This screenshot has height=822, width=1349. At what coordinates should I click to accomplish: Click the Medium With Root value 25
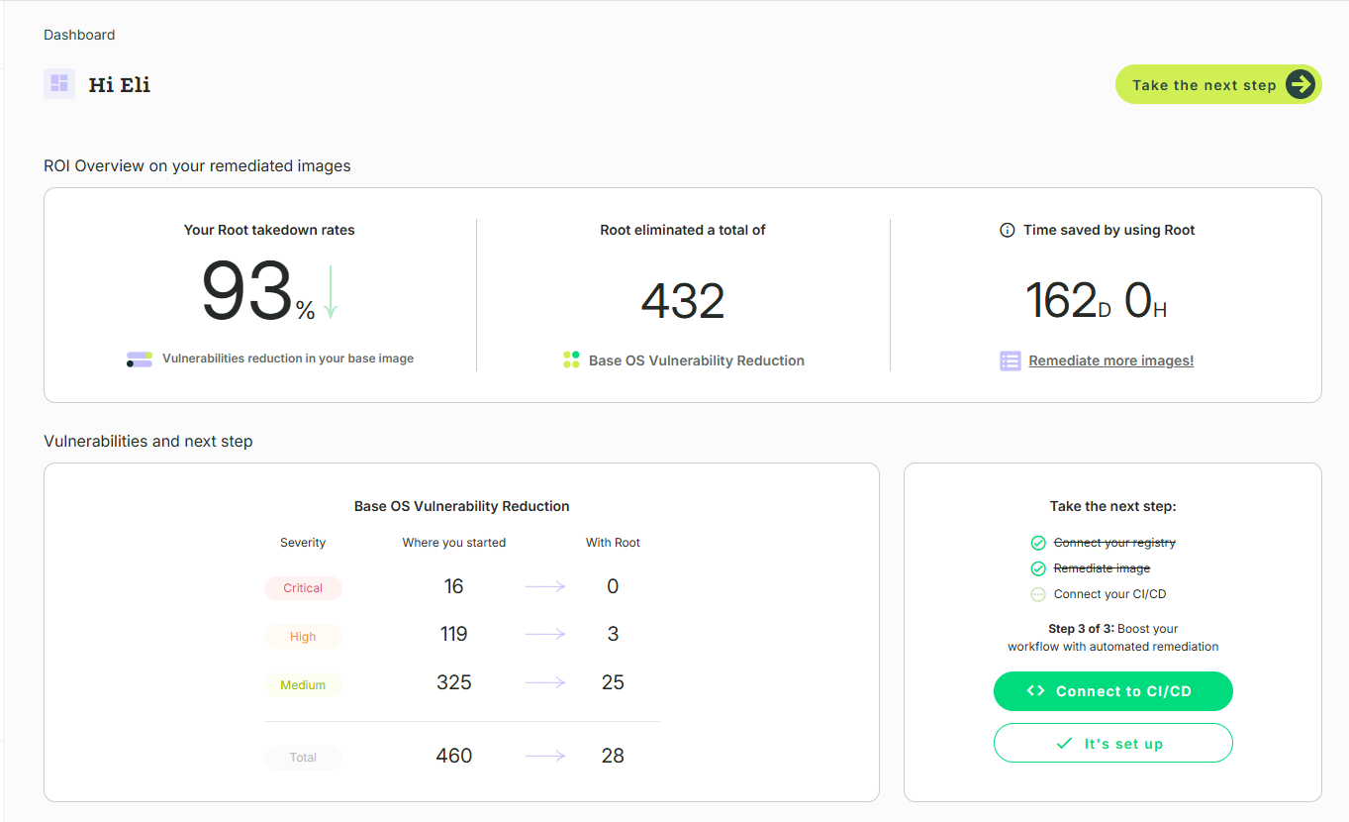pyautogui.click(x=613, y=682)
